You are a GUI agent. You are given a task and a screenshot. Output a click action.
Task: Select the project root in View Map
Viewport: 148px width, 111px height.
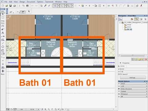(x=134, y=23)
